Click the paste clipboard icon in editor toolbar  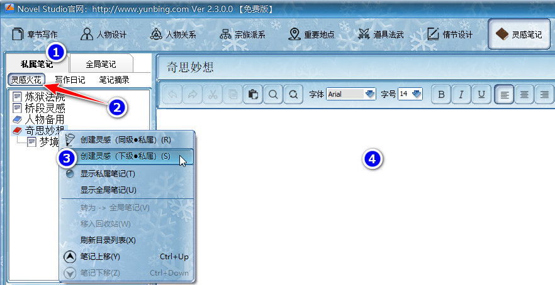253,94
